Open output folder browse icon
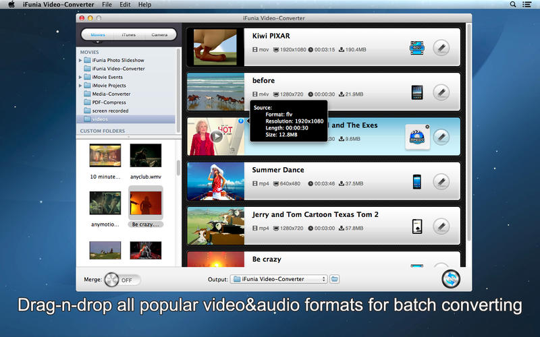Viewport: 540px width, 337px height. (x=335, y=279)
